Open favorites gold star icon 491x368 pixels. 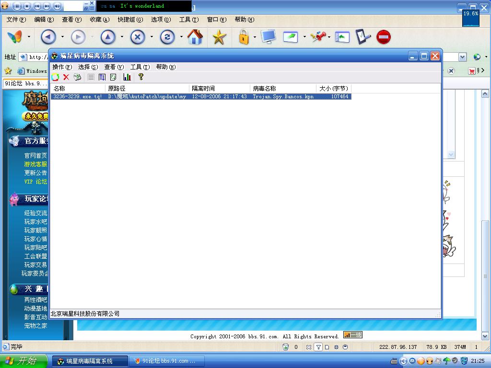(x=219, y=37)
